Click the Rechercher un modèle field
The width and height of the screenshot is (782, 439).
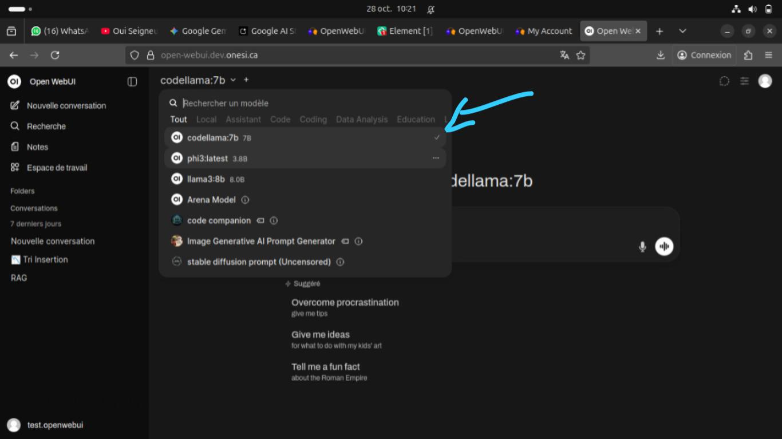point(309,104)
